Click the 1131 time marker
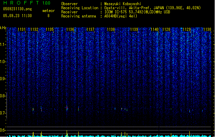Screen dimensions: 215x137 (22, 29)
